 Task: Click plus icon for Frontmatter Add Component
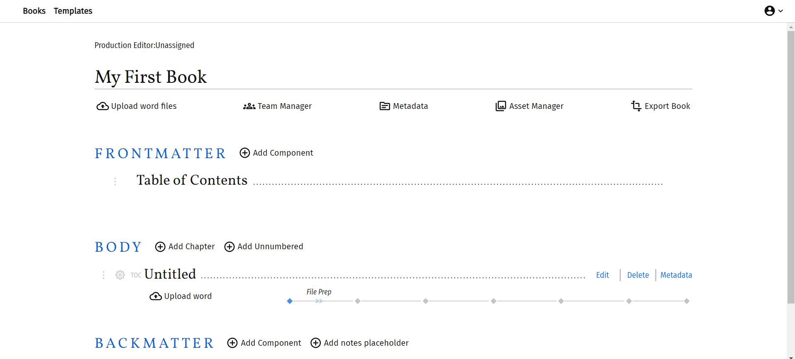[x=245, y=153]
